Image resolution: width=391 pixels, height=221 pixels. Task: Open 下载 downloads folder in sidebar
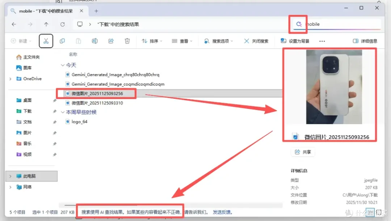(24, 111)
